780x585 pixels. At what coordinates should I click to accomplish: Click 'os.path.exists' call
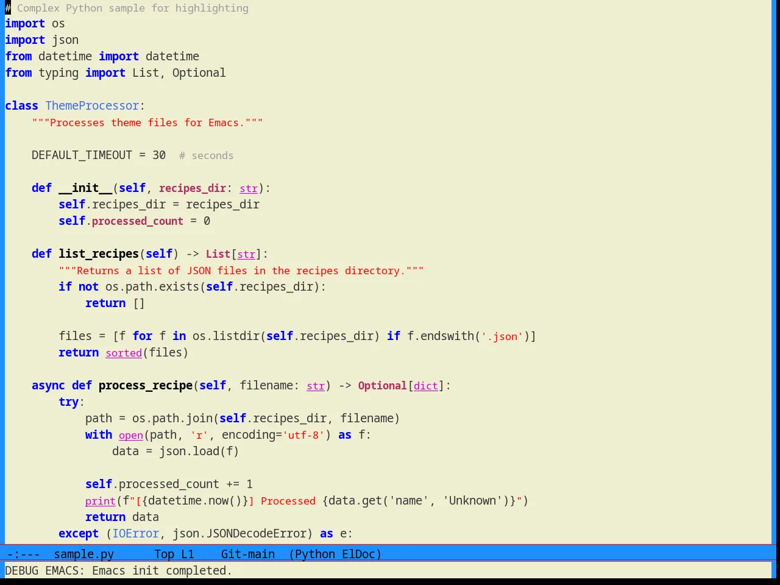(152, 286)
